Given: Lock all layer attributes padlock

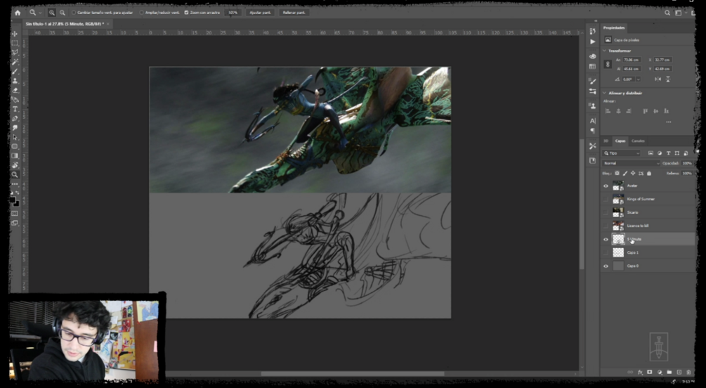Looking at the screenshot, I should pyautogui.click(x=649, y=174).
